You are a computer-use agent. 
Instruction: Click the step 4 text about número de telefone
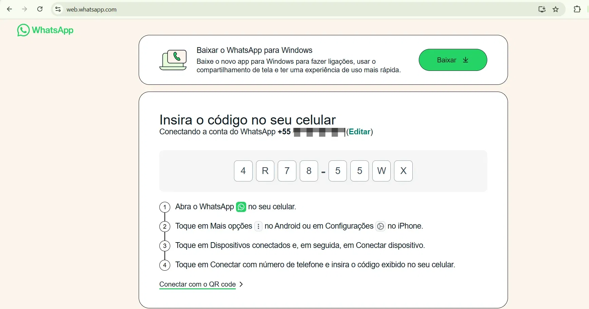(315, 265)
